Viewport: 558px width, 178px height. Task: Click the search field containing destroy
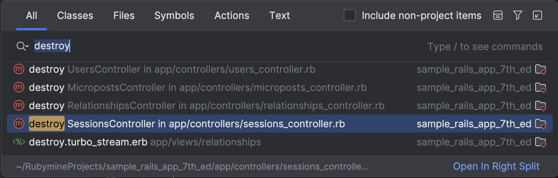coord(228,47)
